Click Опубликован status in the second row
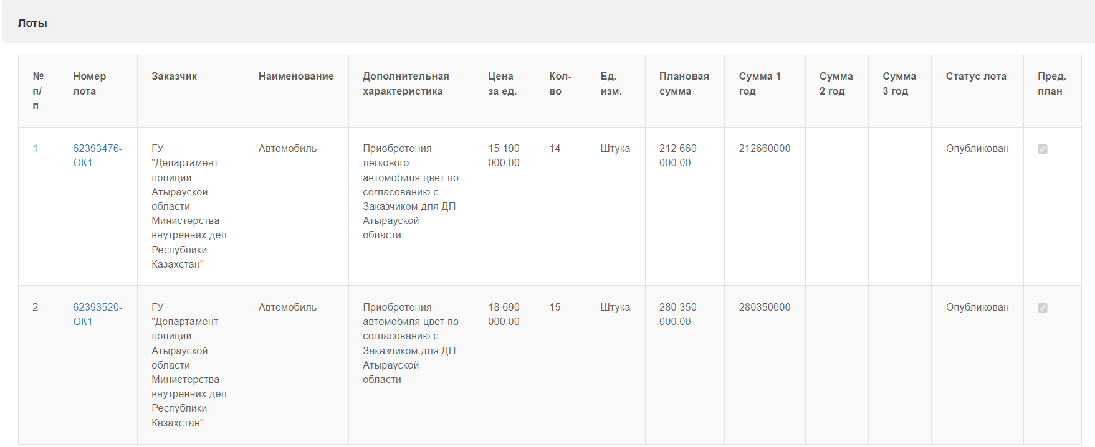 pyautogui.click(x=977, y=307)
